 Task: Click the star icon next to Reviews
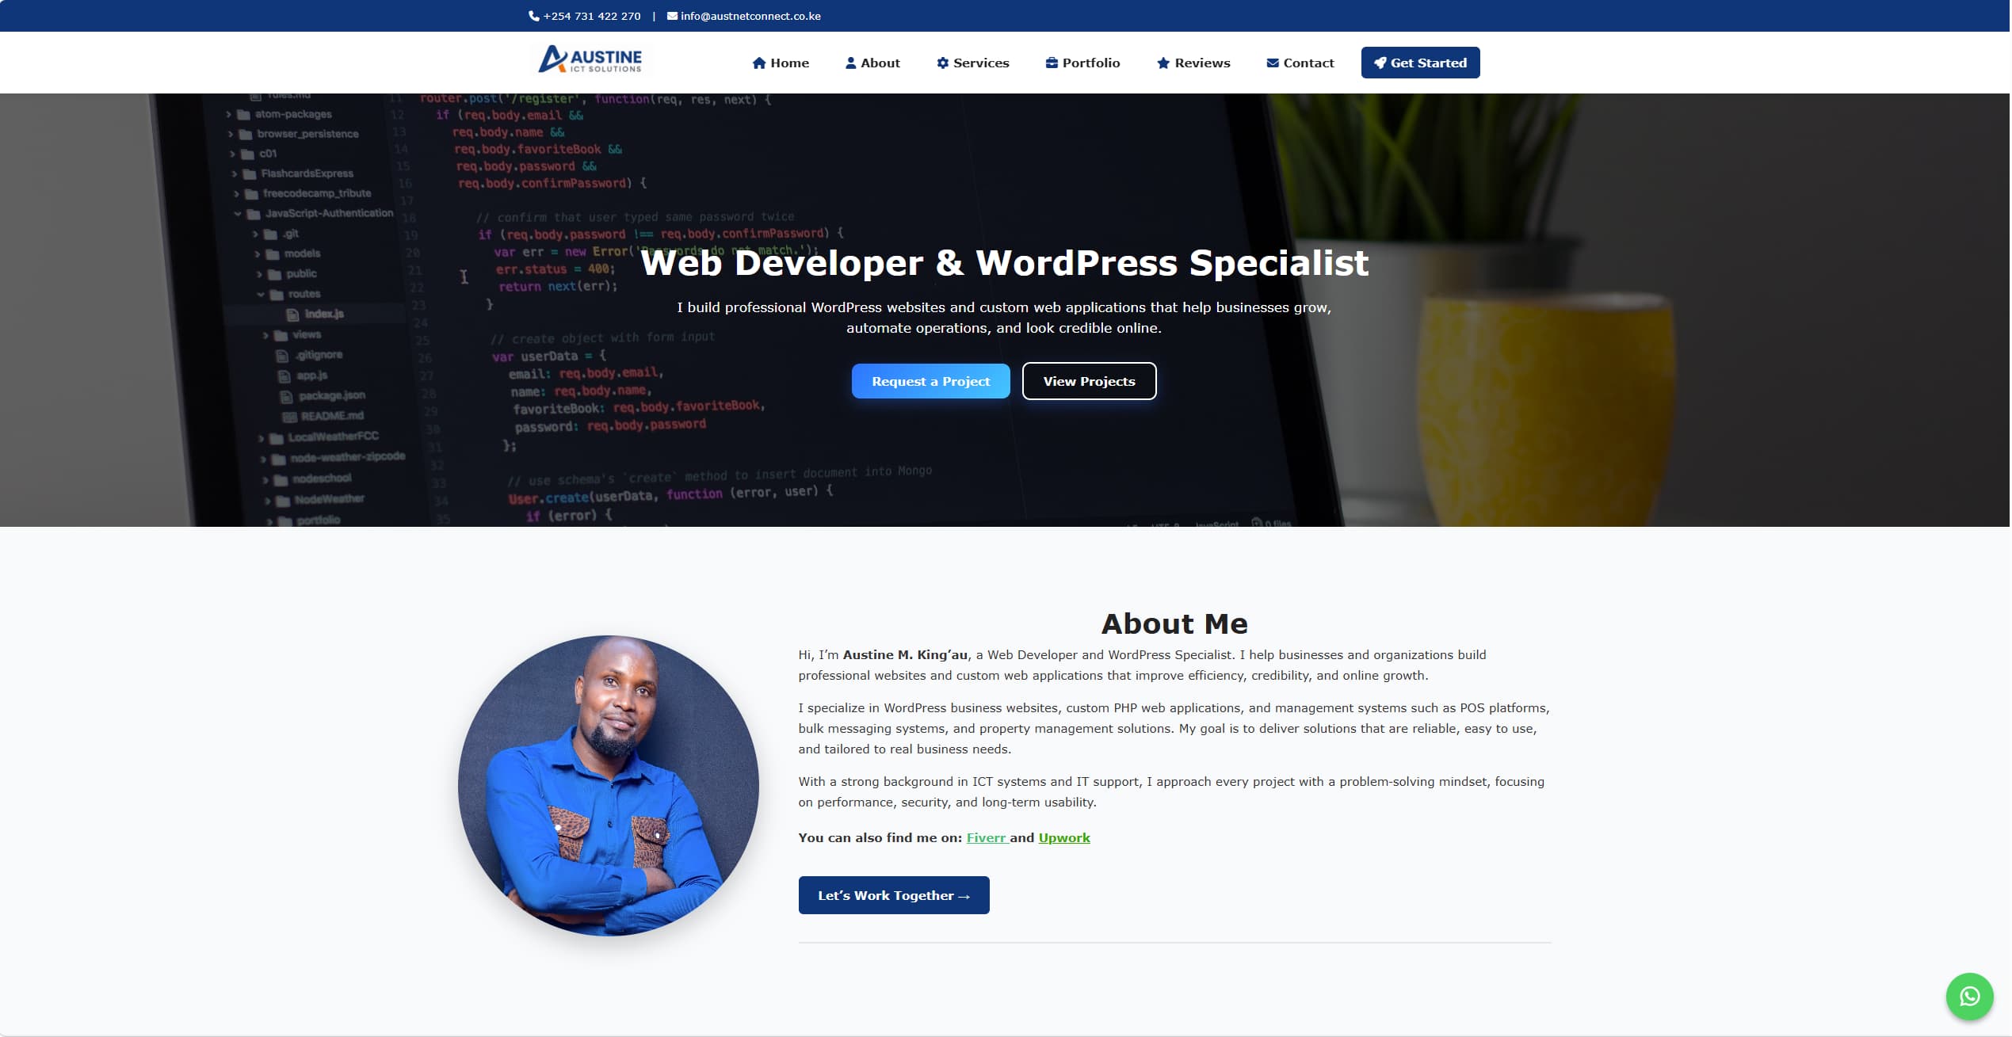[1163, 63]
